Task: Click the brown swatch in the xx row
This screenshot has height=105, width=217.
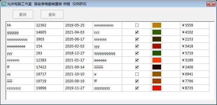Action: point(157,74)
